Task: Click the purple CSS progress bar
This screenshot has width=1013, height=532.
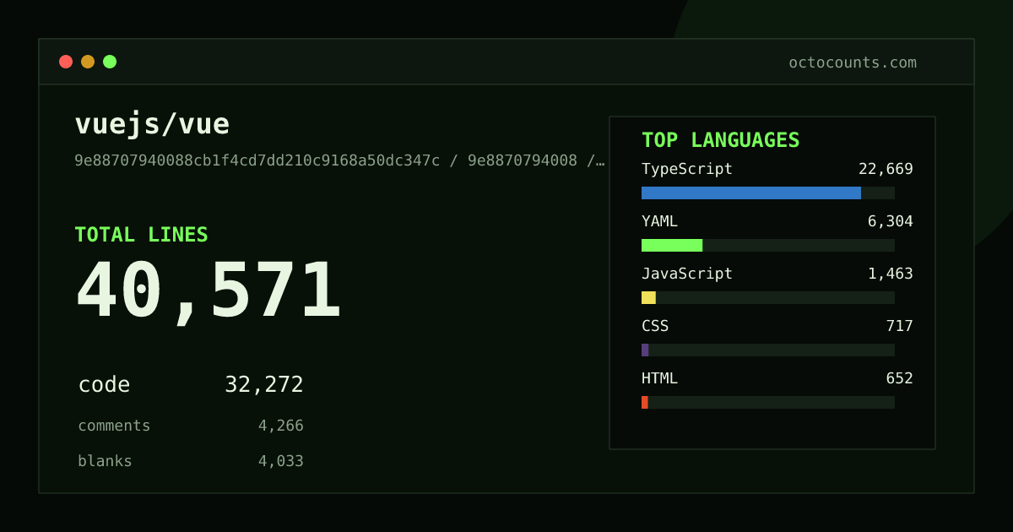Action: click(645, 350)
